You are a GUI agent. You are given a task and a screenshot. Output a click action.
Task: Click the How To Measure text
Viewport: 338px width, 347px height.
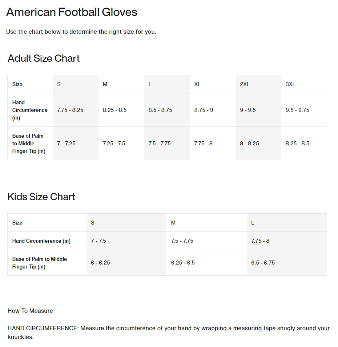pyautogui.click(x=30, y=311)
